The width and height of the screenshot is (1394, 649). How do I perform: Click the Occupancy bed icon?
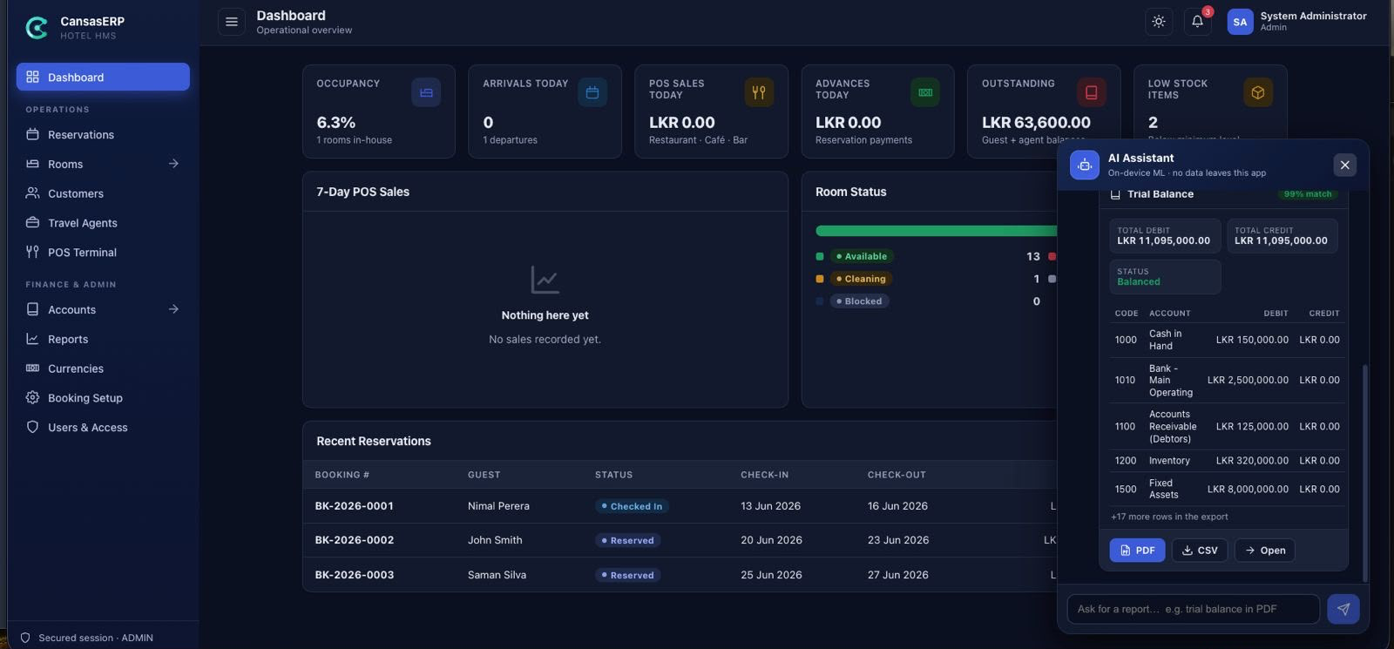[x=426, y=92]
